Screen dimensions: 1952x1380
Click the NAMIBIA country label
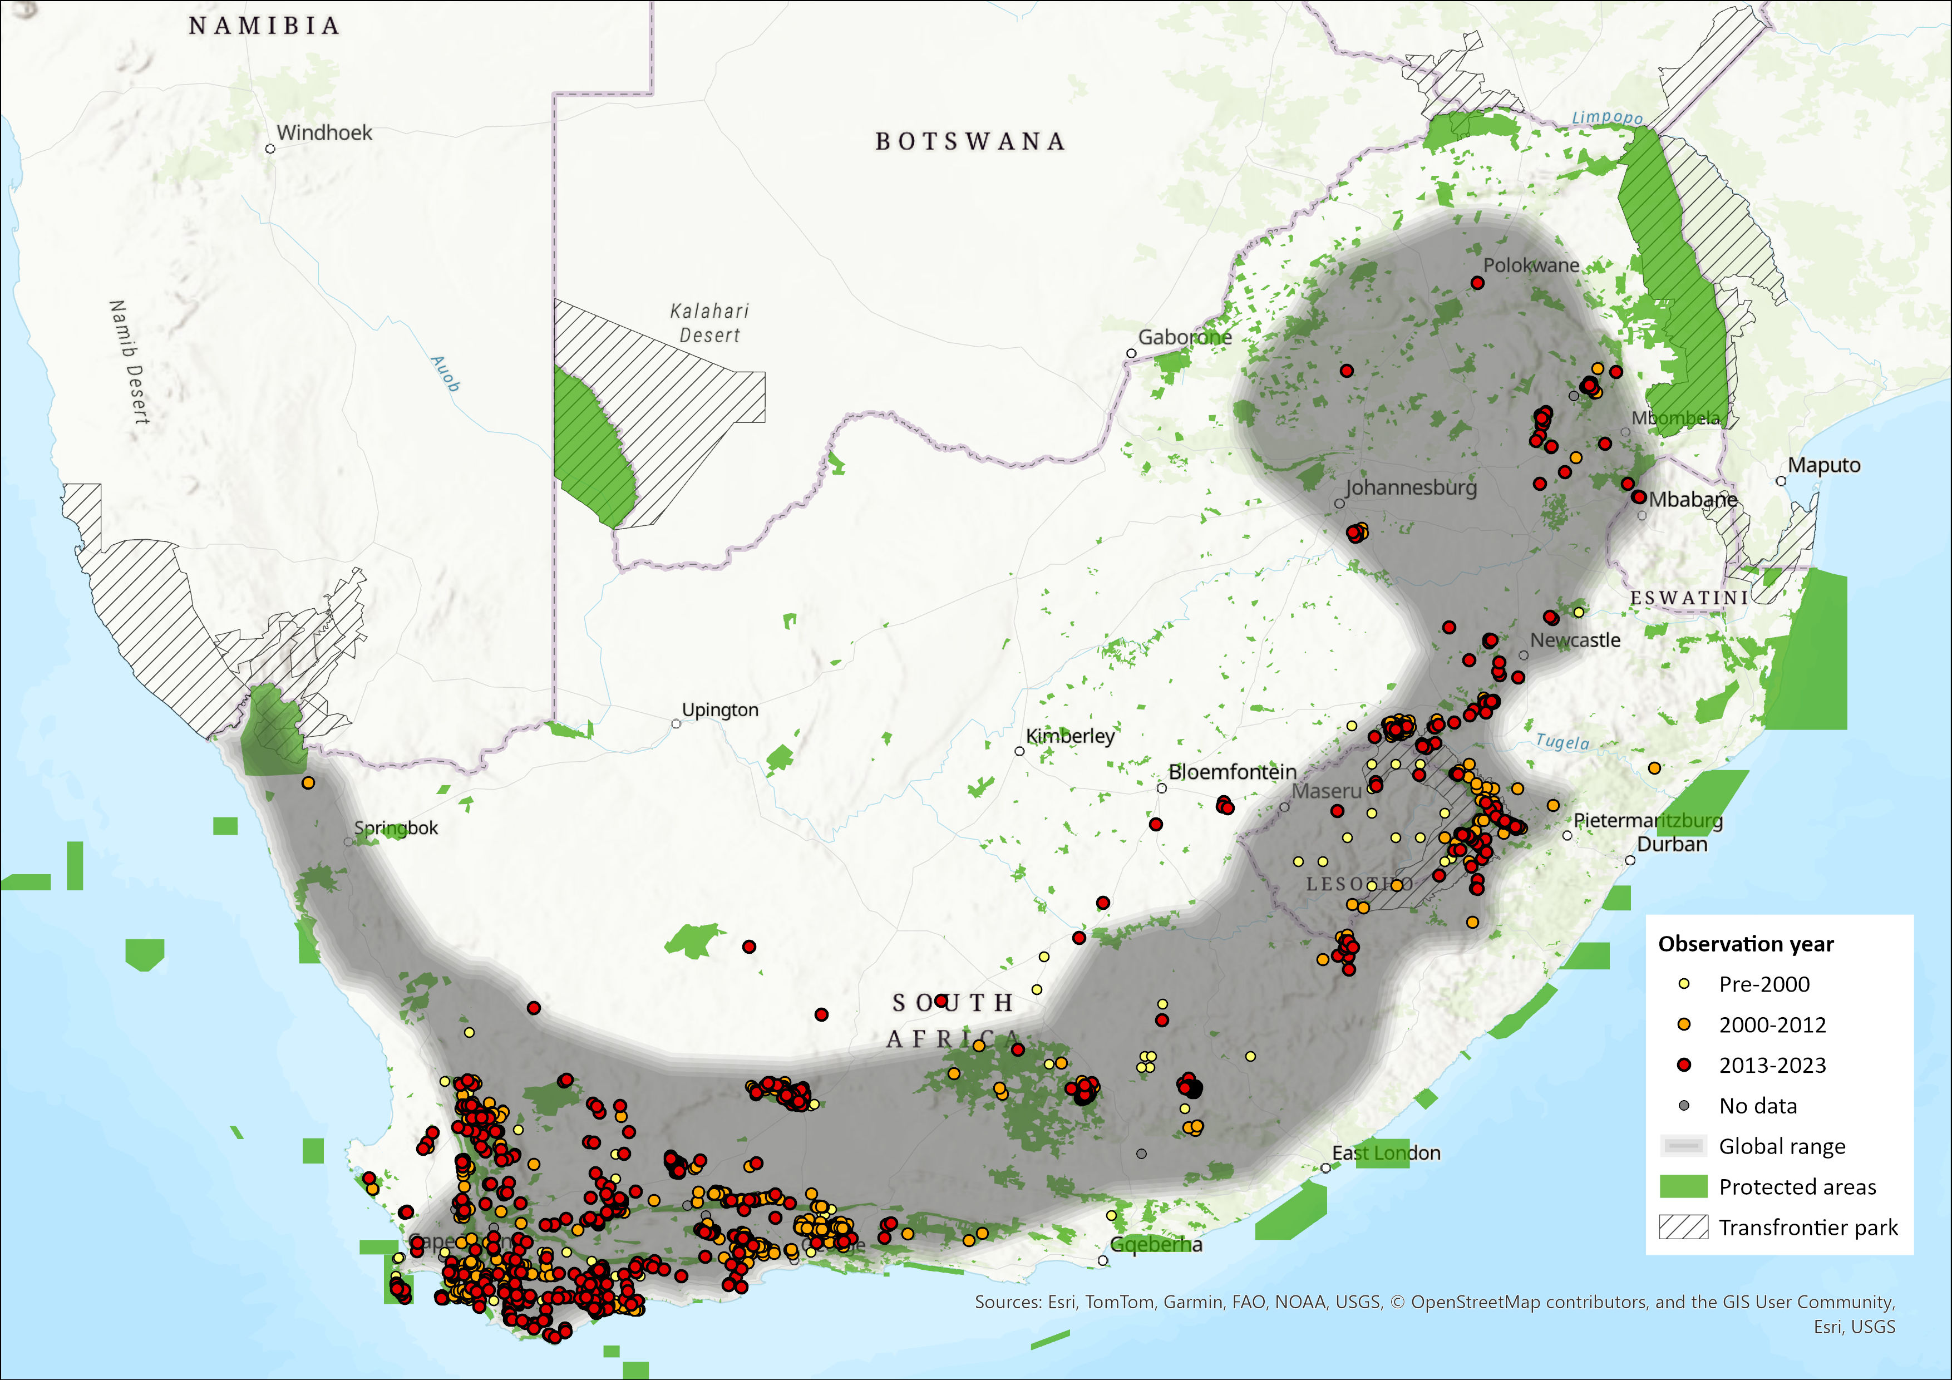[264, 26]
